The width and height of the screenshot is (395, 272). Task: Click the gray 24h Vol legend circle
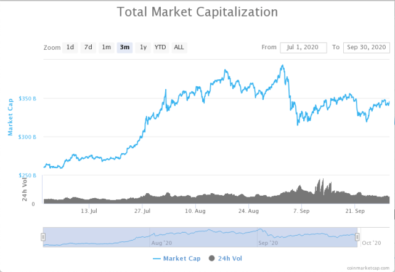212,258
